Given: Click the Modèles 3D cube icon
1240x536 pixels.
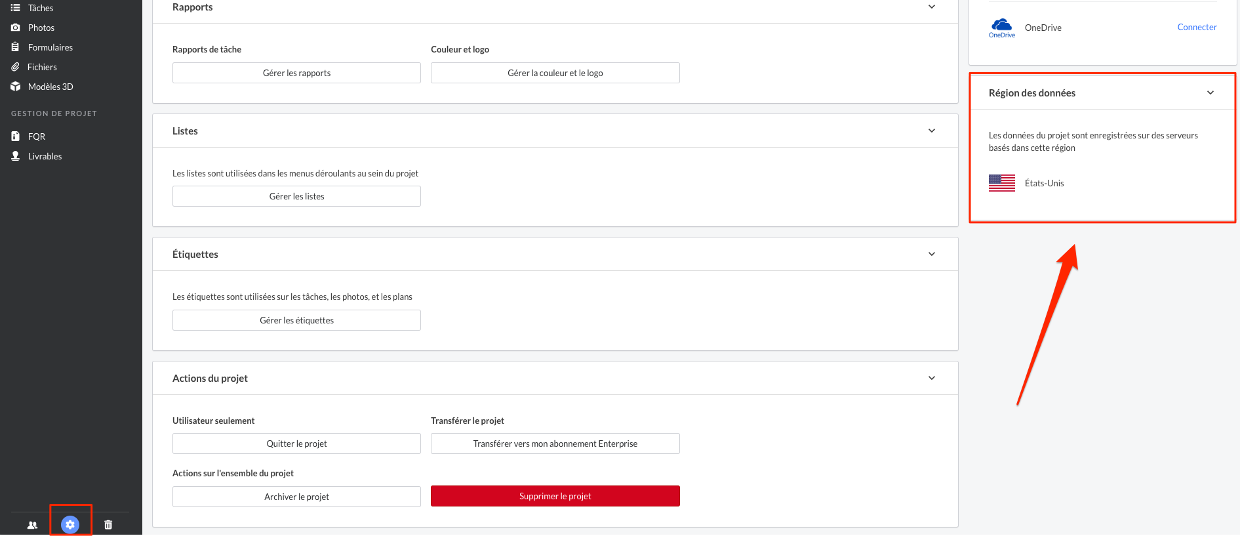Looking at the screenshot, I should click(x=15, y=87).
